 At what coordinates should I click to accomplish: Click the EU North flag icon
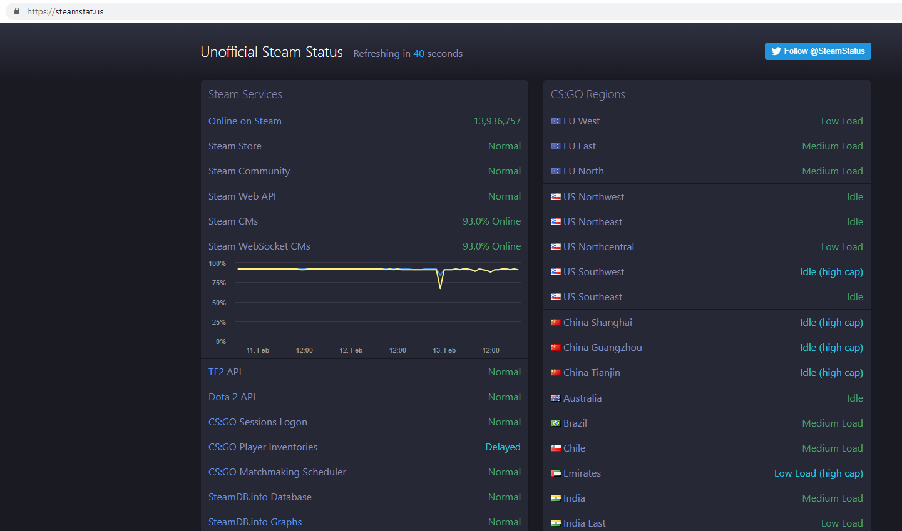(x=556, y=171)
